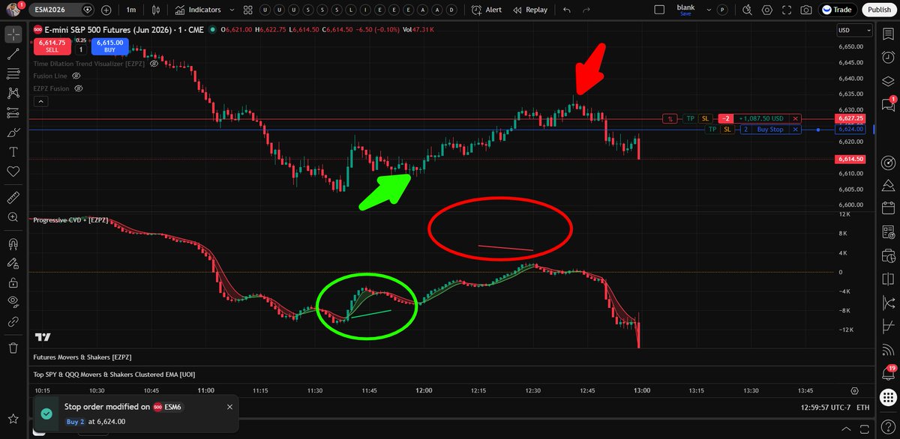This screenshot has width=900, height=439.
Task: Open the watchlist panel icon
Action: pyautogui.click(x=889, y=35)
